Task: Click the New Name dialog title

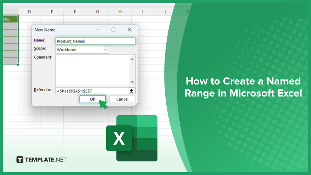Action: (45, 30)
